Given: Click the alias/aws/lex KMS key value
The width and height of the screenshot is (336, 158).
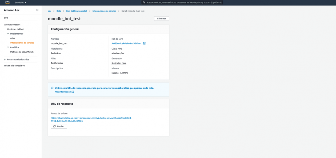Looking at the screenshot, I should 118,53.
